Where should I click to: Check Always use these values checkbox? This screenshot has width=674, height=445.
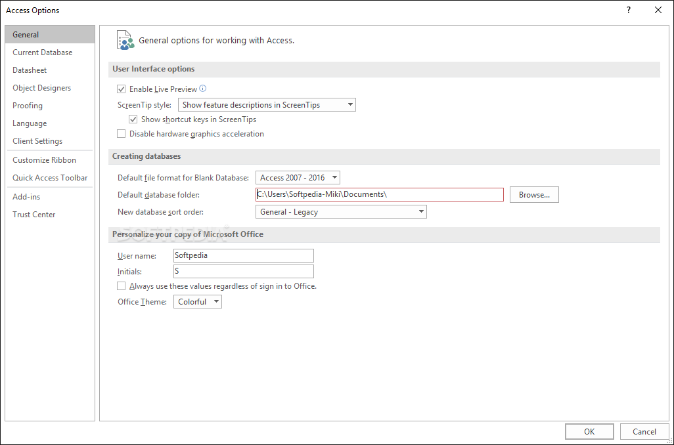[x=122, y=286]
